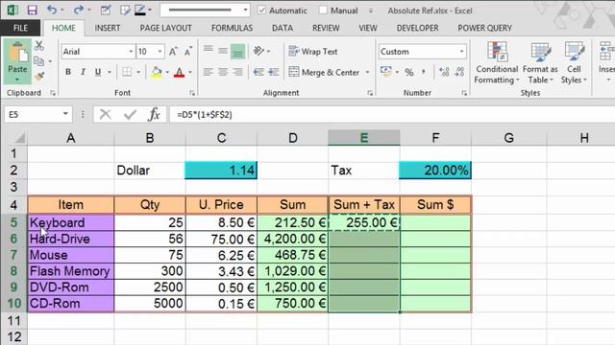Click Wrap Text button

[x=313, y=51]
